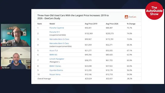Click the $50,301 price cell
165x93 pixels.
pyautogui.click(x=88, y=28)
